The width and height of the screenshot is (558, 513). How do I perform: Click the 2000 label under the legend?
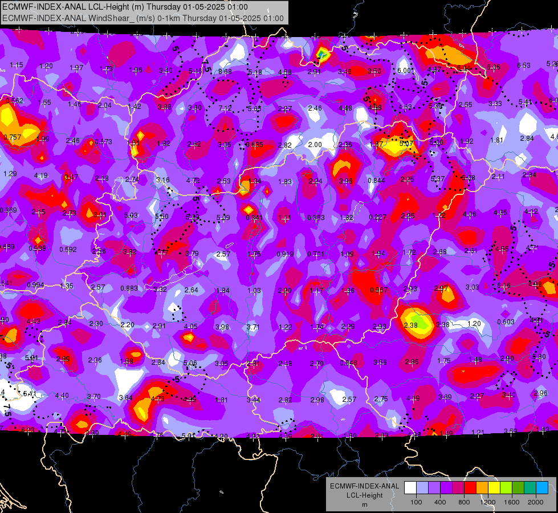point(536,502)
